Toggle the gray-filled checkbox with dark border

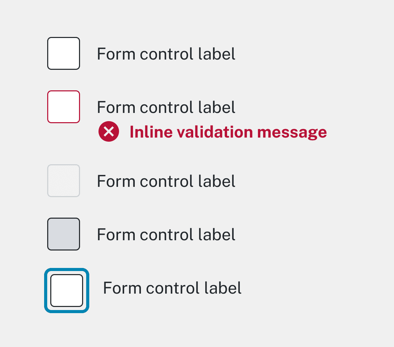(64, 234)
